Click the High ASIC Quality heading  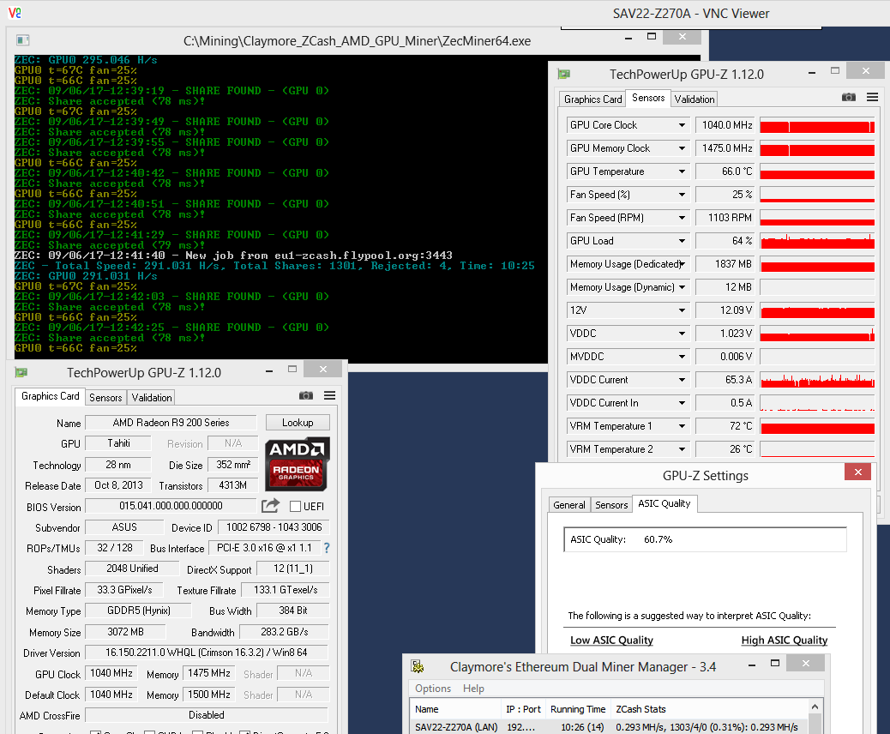[x=784, y=640]
